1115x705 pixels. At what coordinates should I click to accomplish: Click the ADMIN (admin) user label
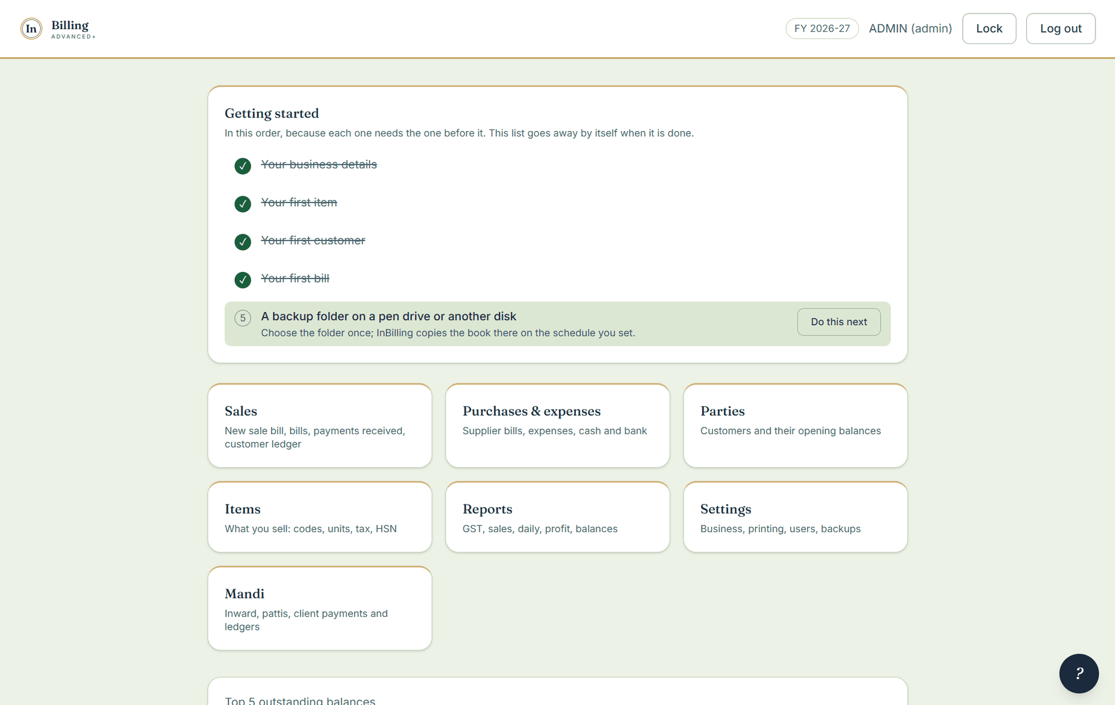coord(910,28)
